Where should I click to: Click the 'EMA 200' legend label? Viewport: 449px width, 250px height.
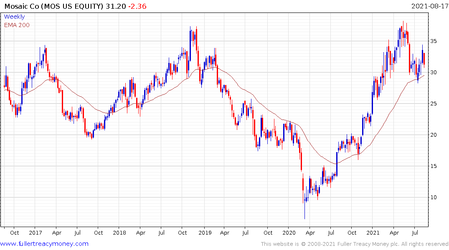coord(17,25)
